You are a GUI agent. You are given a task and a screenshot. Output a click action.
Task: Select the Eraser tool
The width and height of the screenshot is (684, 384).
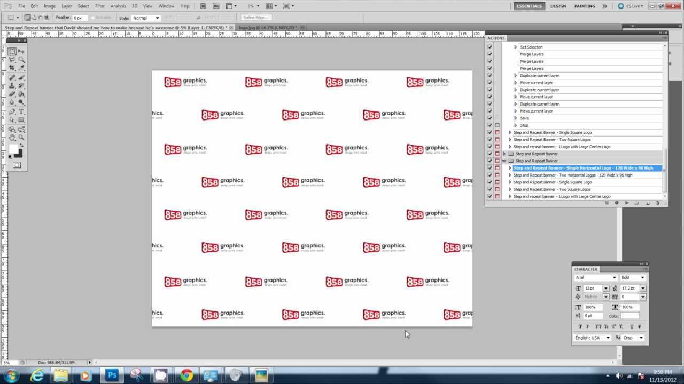pos(12,94)
